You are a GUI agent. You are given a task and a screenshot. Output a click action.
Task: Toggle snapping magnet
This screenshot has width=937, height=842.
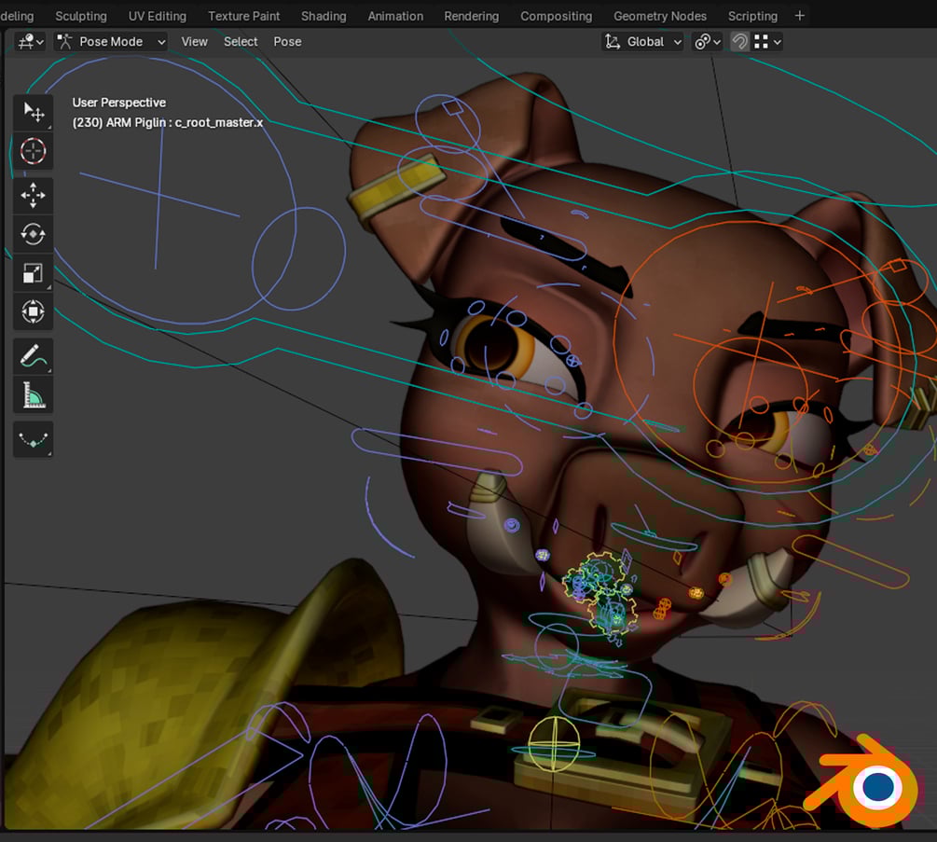[739, 42]
